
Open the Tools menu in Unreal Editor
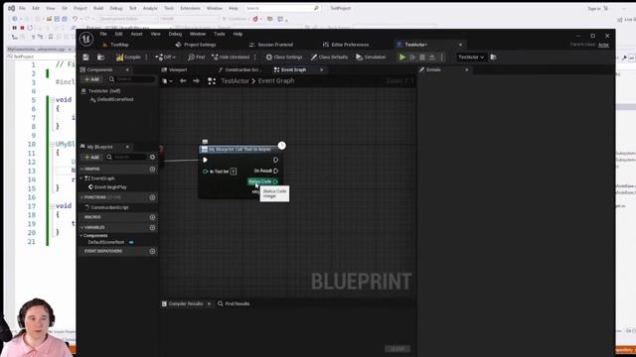[219, 34]
